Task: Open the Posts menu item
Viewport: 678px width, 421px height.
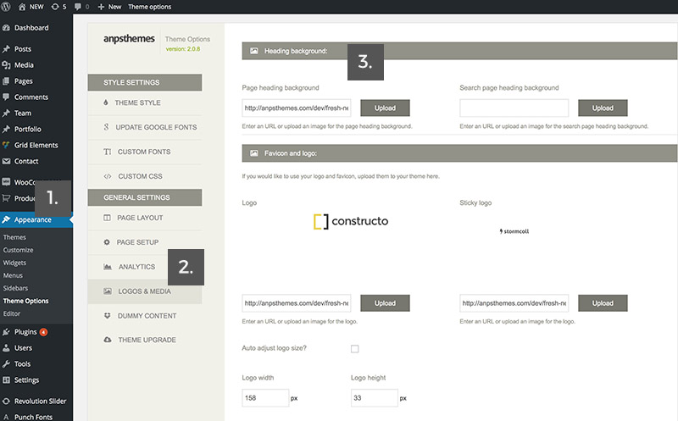Action: 23,49
